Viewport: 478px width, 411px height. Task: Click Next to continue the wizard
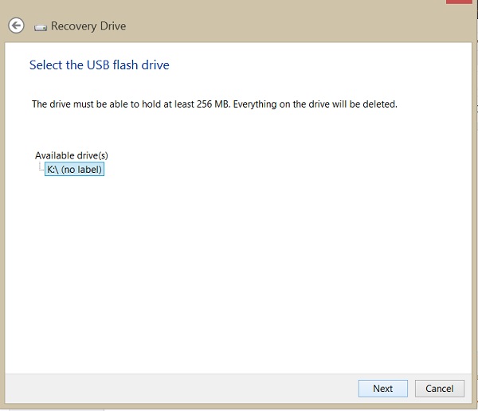click(383, 389)
